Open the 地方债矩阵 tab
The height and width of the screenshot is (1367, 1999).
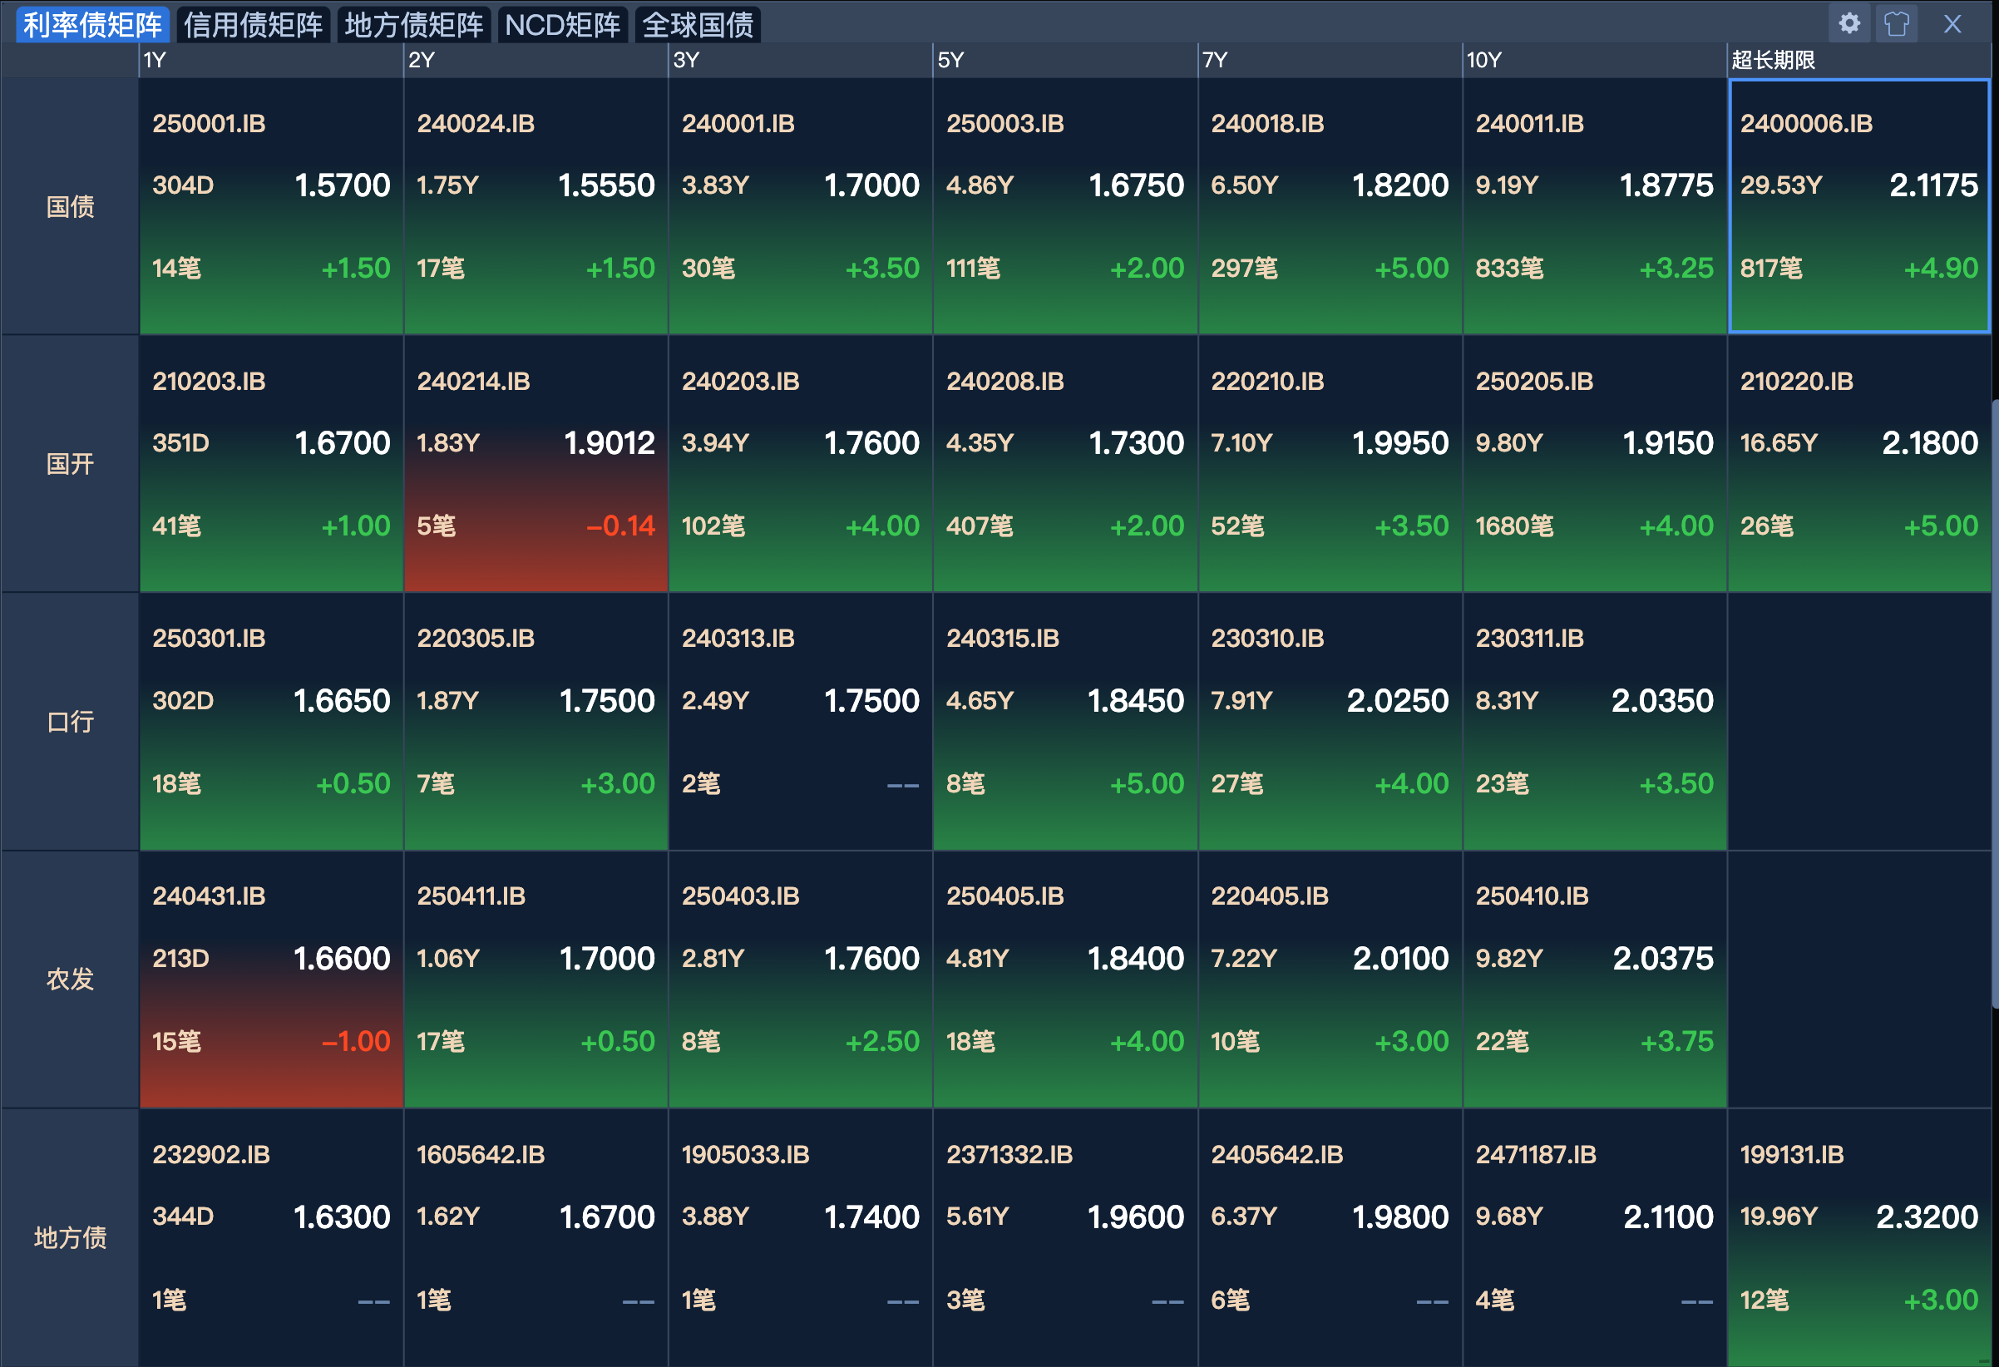414,25
